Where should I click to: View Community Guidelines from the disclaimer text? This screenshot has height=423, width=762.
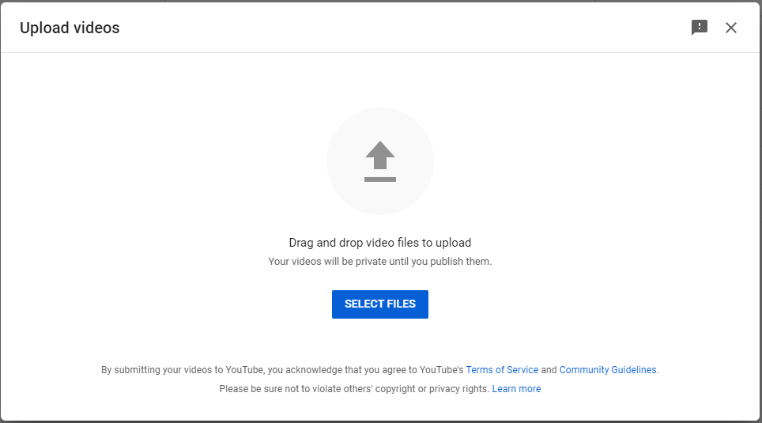[x=607, y=370]
